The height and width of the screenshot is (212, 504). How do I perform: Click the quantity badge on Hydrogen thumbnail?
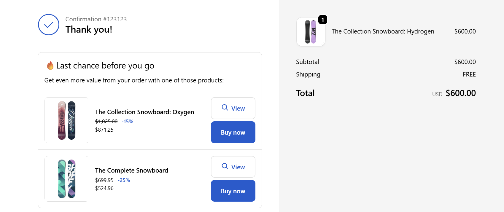pyautogui.click(x=322, y=20)
